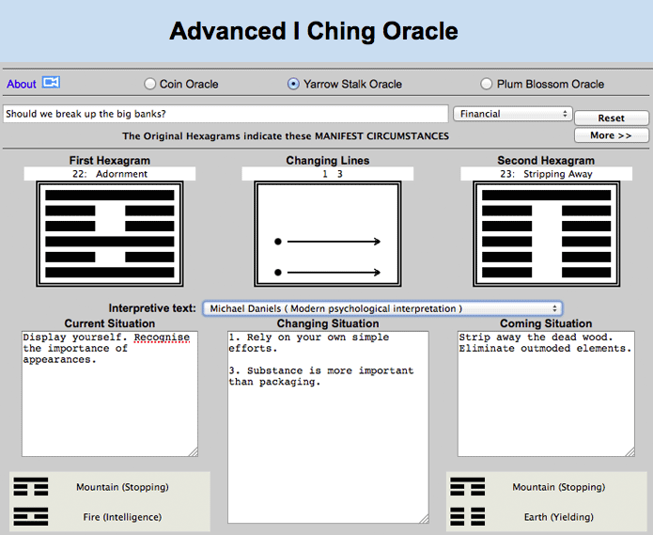Click the Fire (Intelligence) label
Viewport: 653px width, 535px height.
coord(122,517)
